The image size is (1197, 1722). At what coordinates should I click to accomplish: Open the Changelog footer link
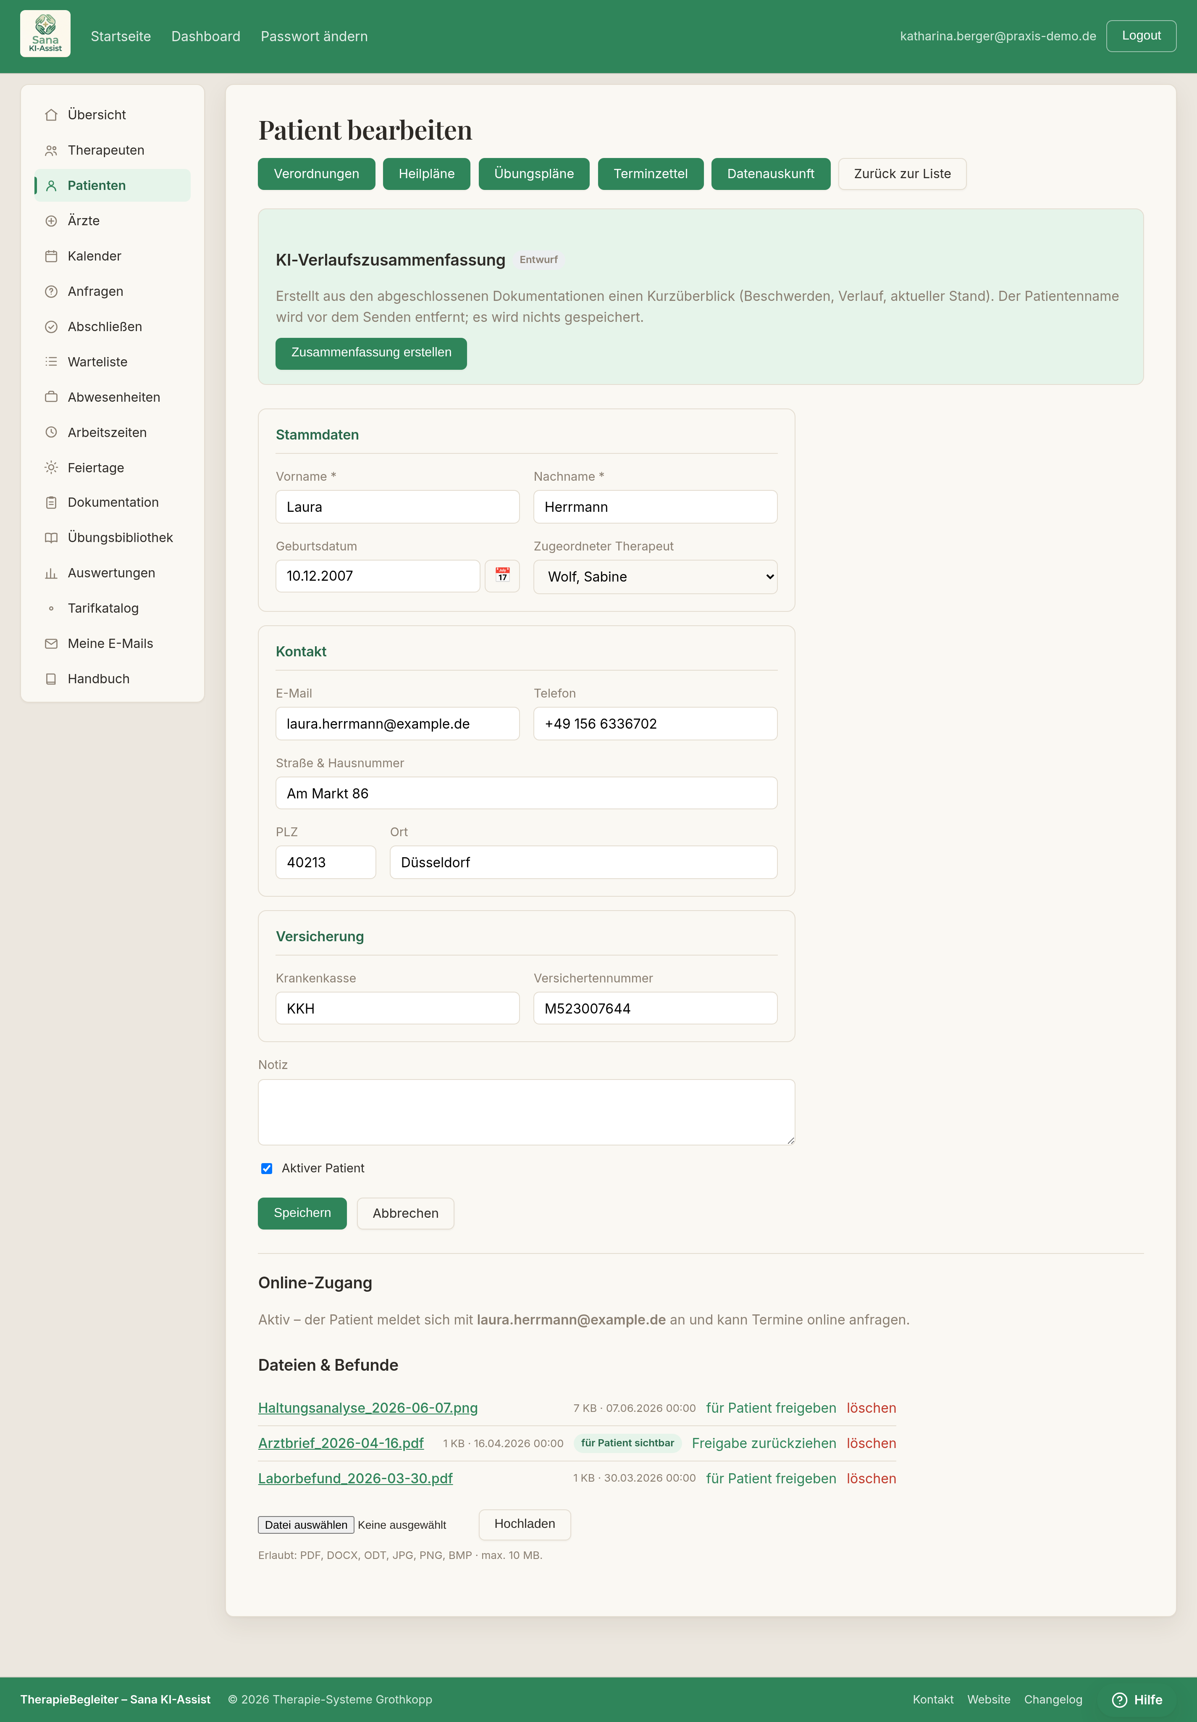coord(1053,1699)
